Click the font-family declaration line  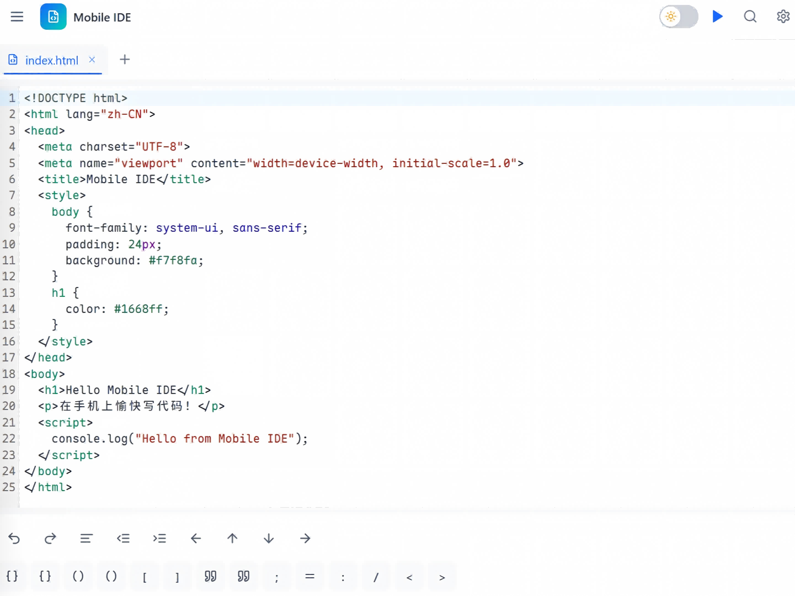(x=186, y=228)
